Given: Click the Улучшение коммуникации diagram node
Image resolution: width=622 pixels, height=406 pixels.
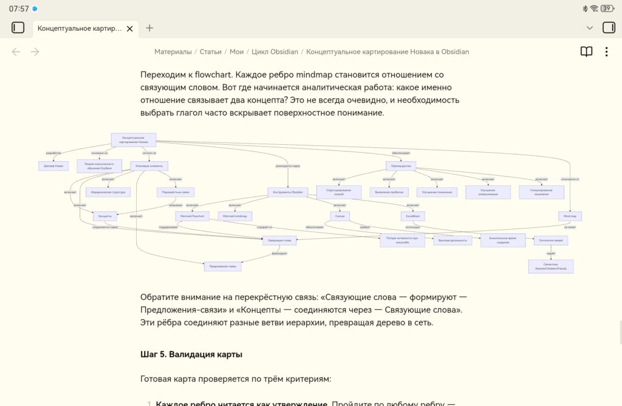Looking at the screenshot, I should pyautogui.click(x=488, y=192).
